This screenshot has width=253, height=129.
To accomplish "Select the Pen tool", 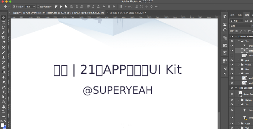I will click(3, 87).
